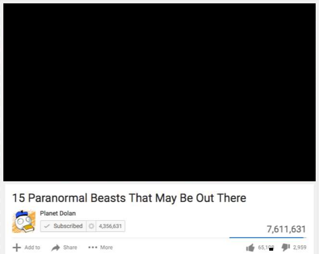The width and height of the screenshot is (319, 254).
Task: Open the three-dots icon next to More
Action: 93,248
